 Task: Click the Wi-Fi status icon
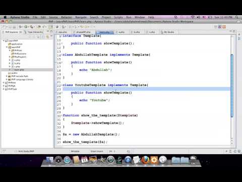point(193,17)
